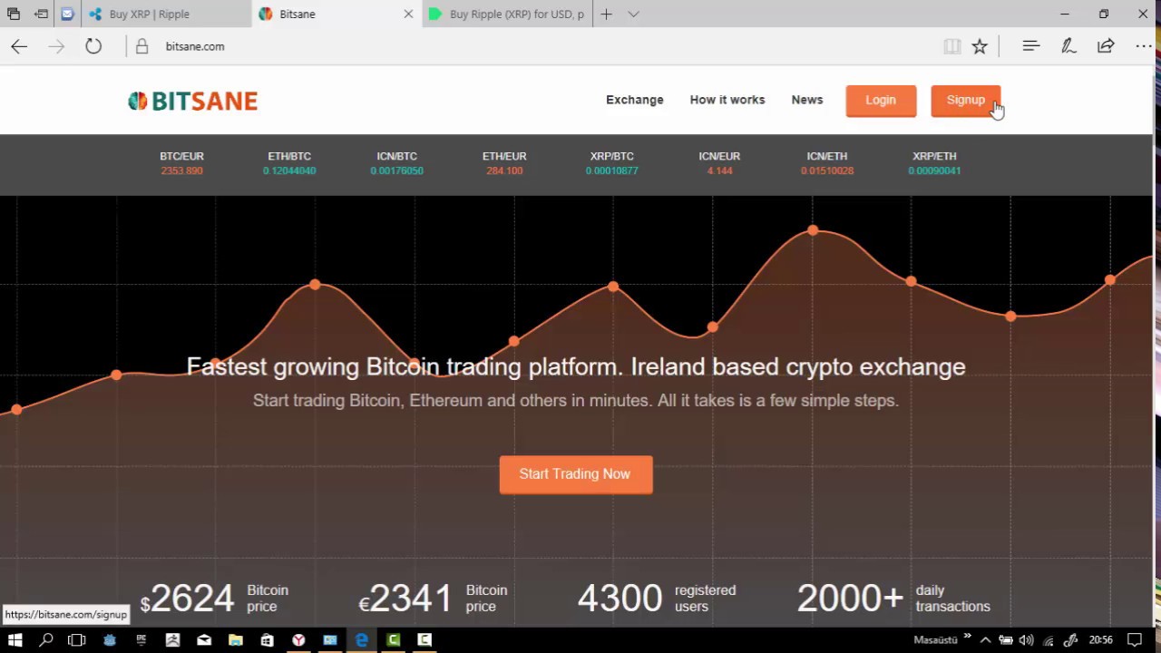Open web notes pen tool
This screenshot has height=653, width=1161.
tap(1068, 46)
